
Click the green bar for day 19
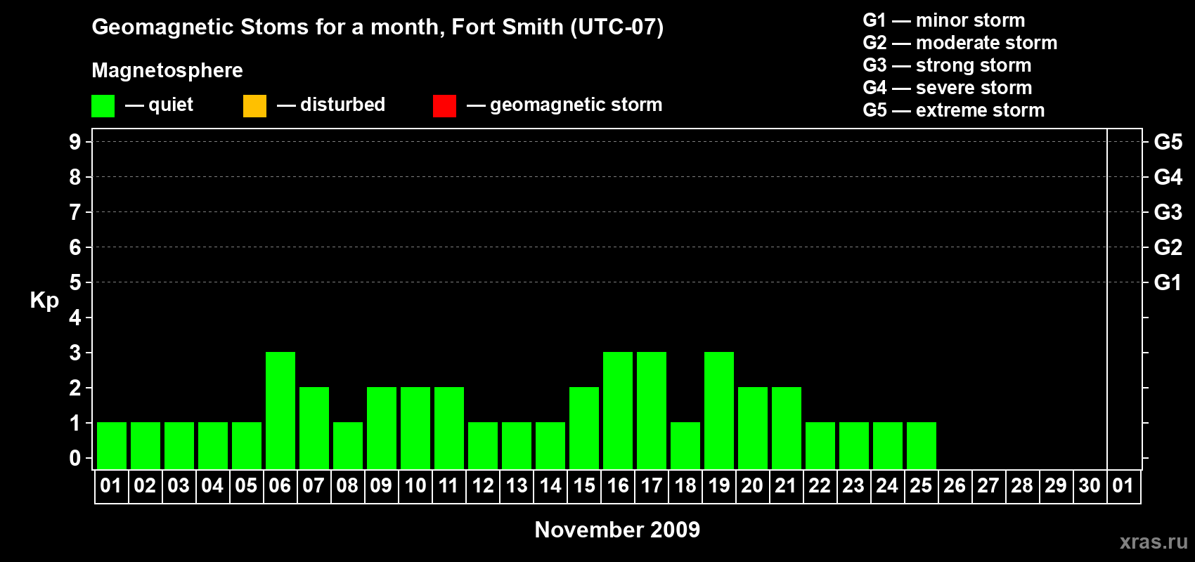pyautogui.click(x=719, y=411)
